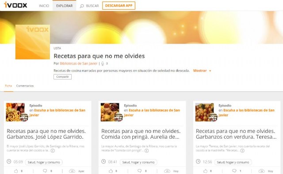
Task: Click category tag in 08:41 episode
Action: pyautogui.click(x=138, y=162)
